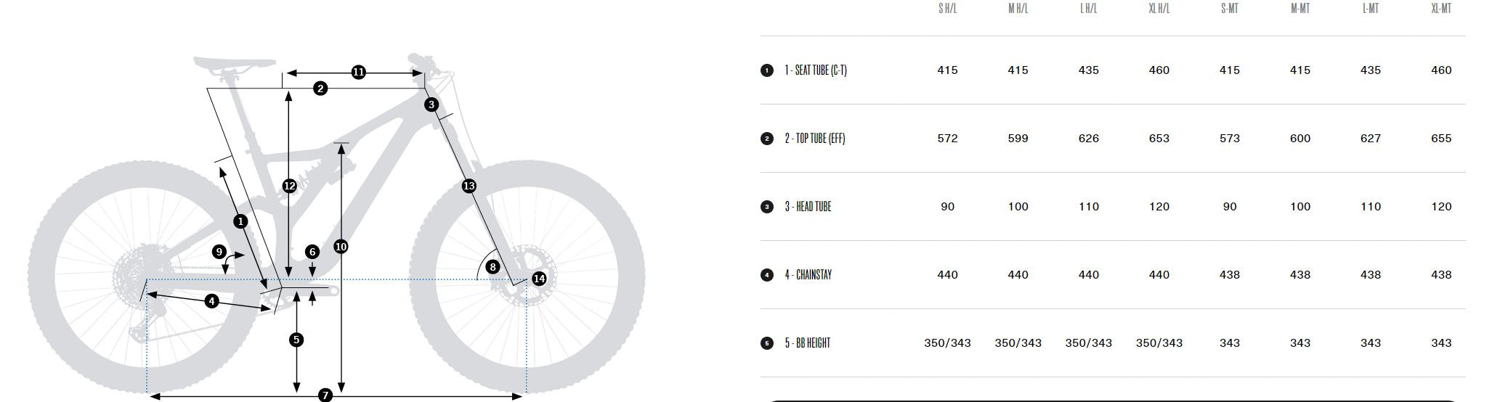
Task: Select marker 4 on the chainstay arrow
Action: tap(211, 301)
